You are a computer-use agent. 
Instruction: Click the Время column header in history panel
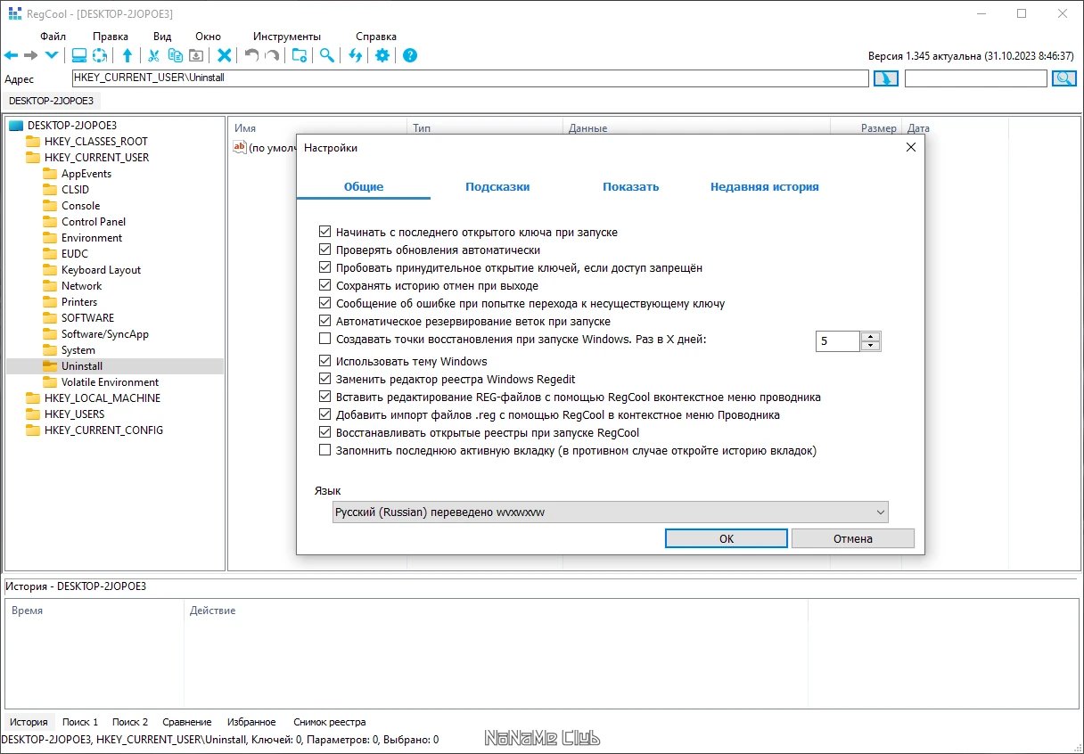27,611
